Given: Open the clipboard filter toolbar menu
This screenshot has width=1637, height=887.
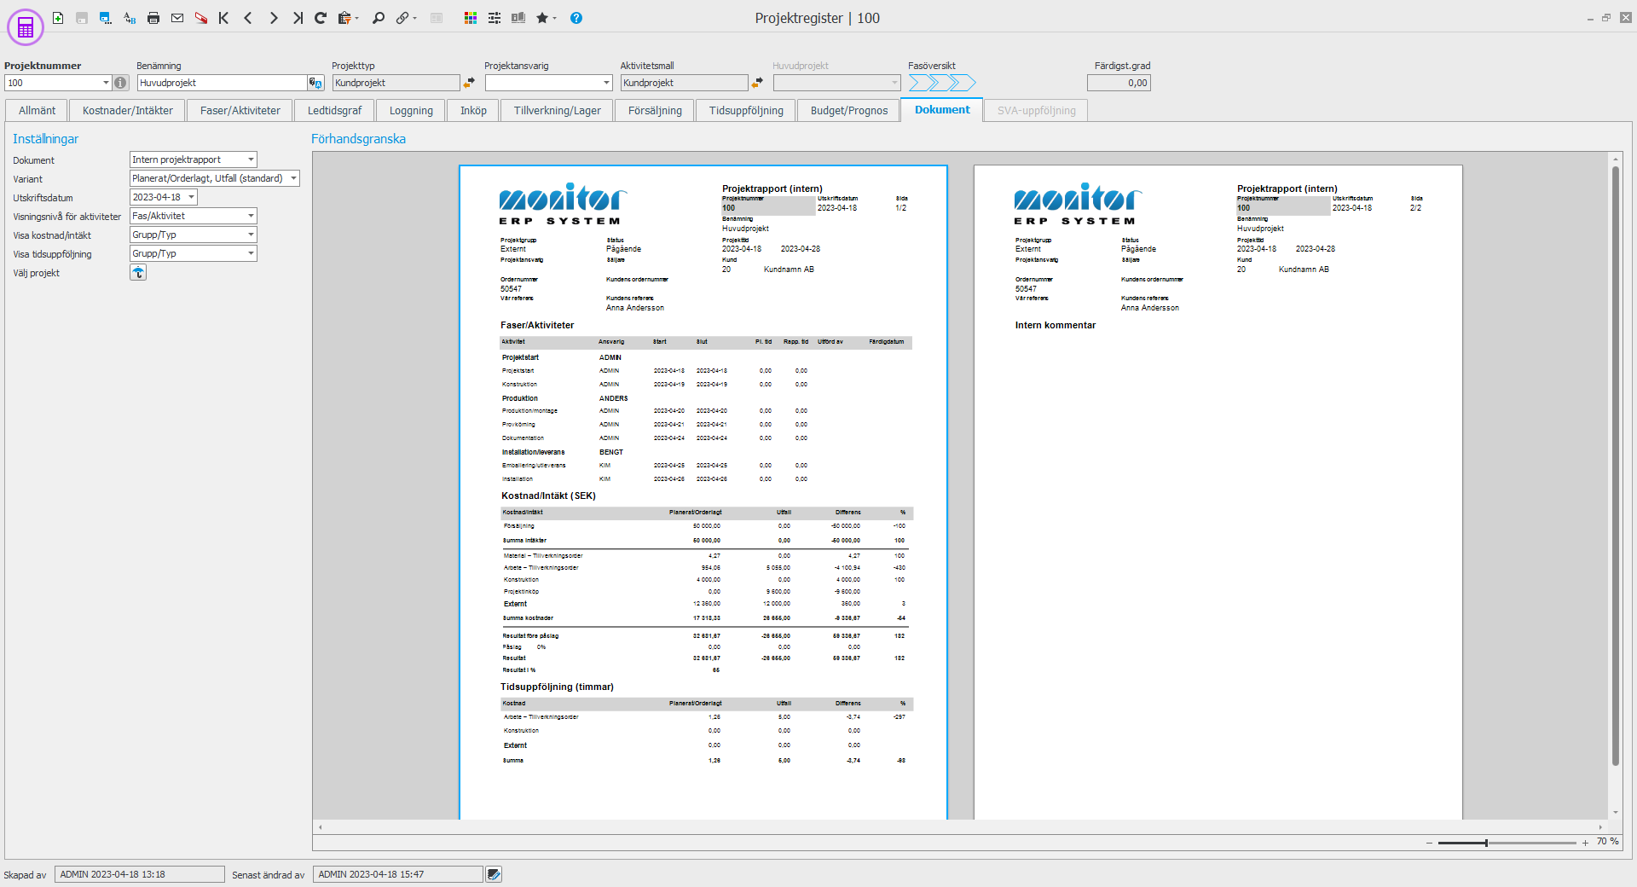Looking at the screenshot, I should [347, 18].
